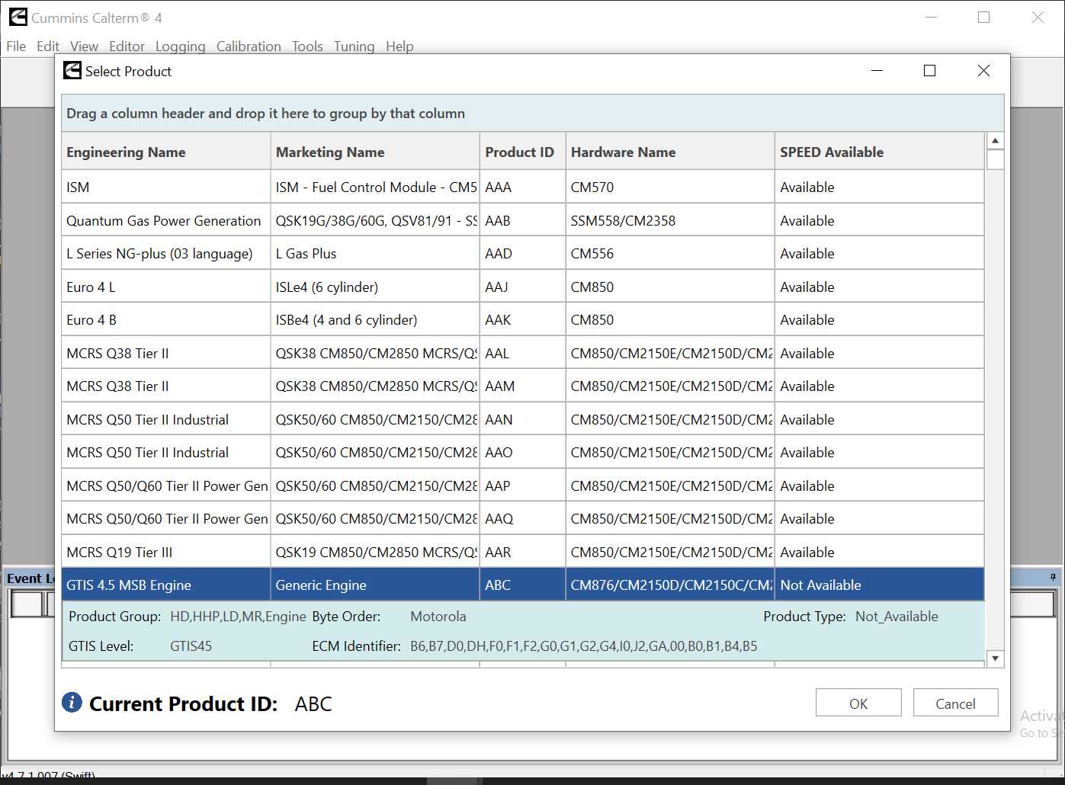The image size is (1065, 785).
Task: Open the Logging menu
Action: (180, 46)
